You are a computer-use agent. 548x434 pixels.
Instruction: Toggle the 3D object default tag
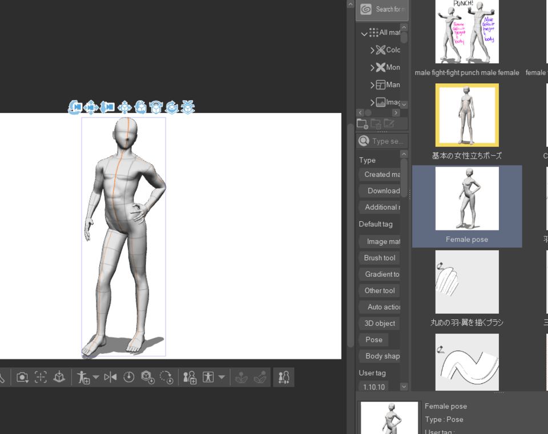(x=379, y=323)
